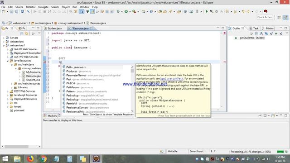Collapse the Java Resources node
Viewport: 290px width, 163px height.
click(8, 61)
